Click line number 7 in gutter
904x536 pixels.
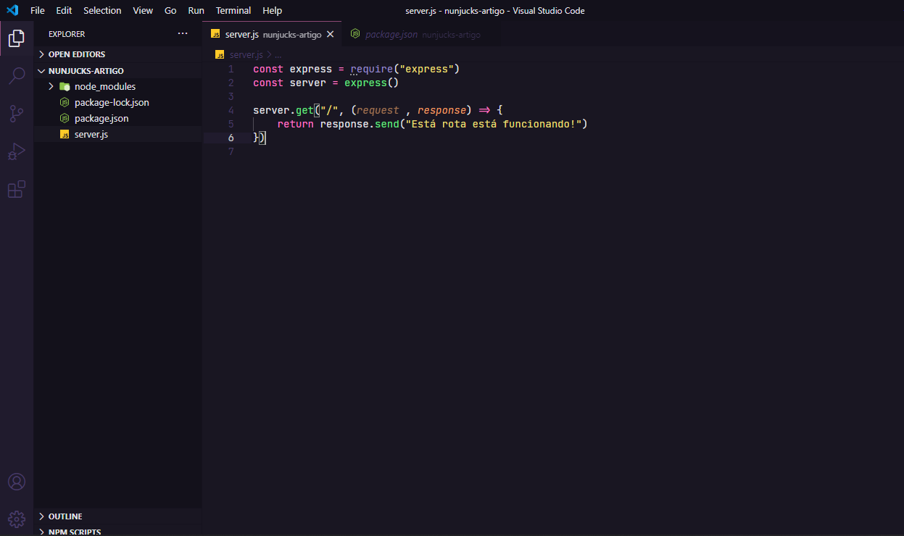[x=231, y=151]
